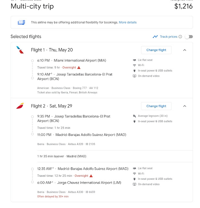Screen dimensions: 200x208
Task: Open the More details link
Action: tap(128, 22)
